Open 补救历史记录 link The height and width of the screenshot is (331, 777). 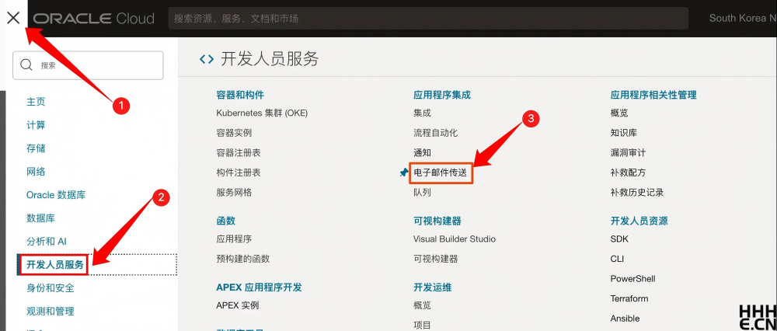coord(637,192)
